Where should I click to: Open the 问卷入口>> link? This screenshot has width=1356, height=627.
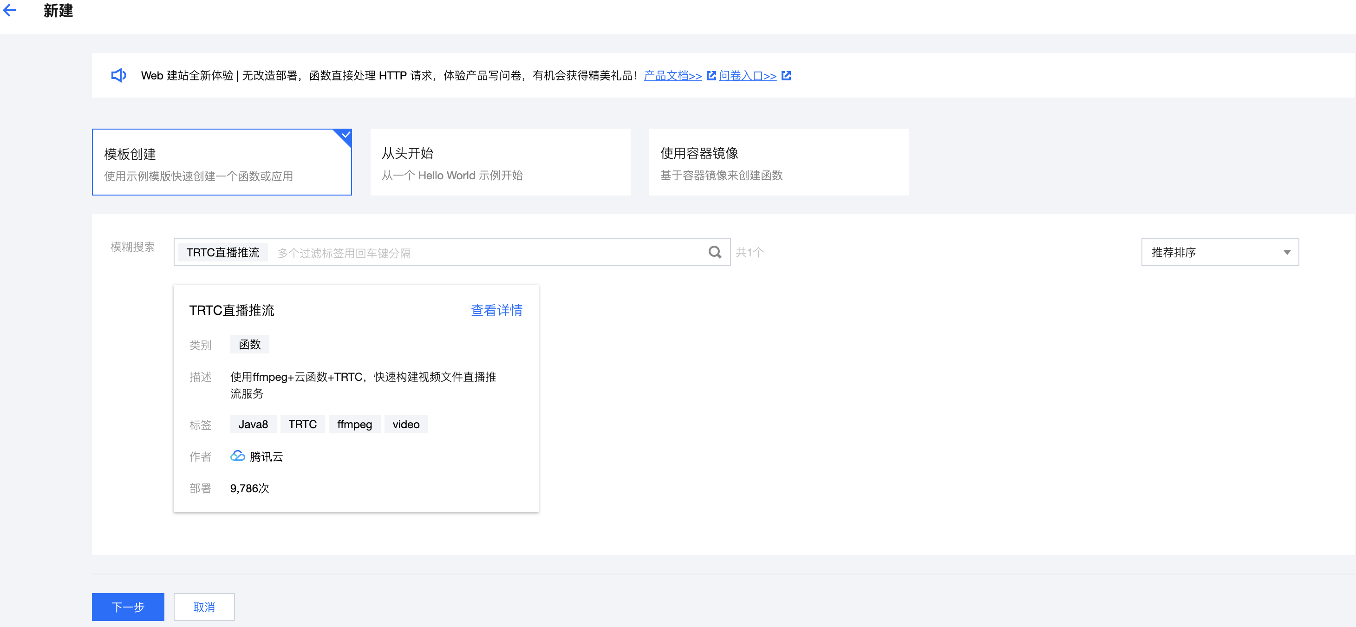[748, 76]
